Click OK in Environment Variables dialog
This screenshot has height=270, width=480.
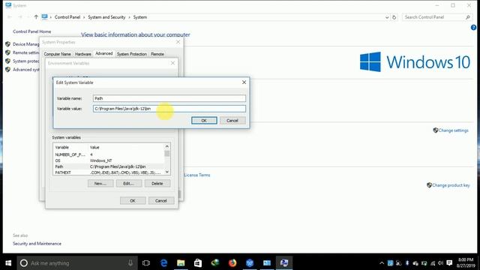pyautogui.click(x=133, y=201)
